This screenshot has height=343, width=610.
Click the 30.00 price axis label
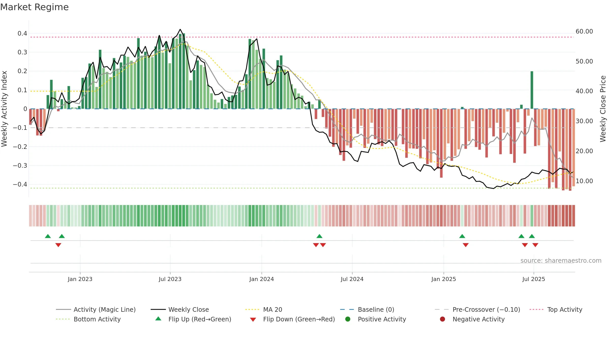pos(584,121)
